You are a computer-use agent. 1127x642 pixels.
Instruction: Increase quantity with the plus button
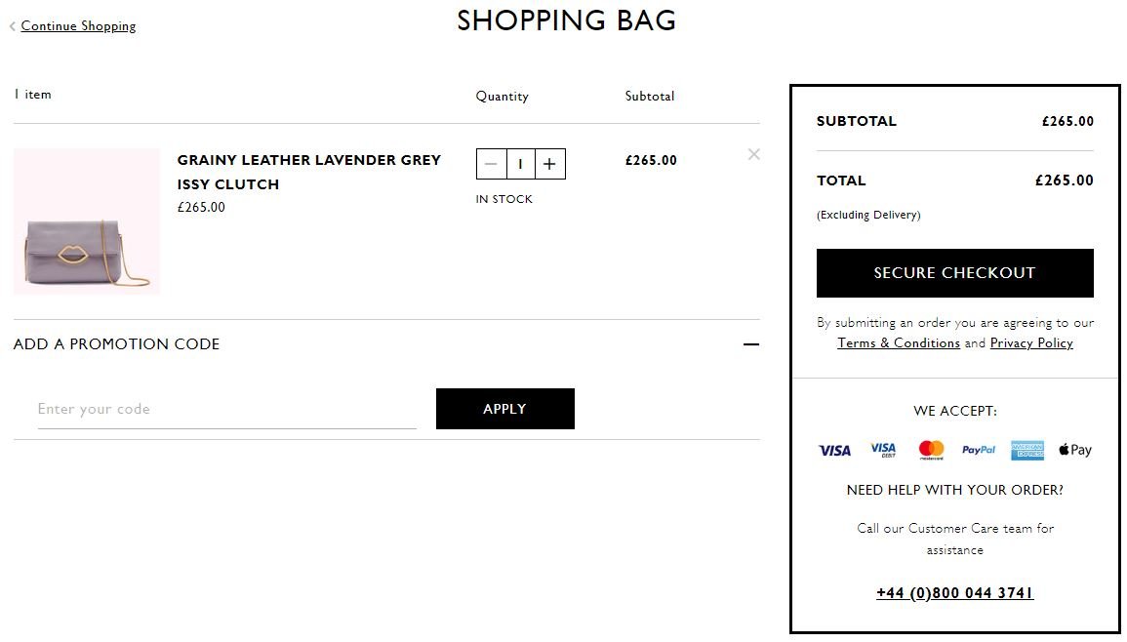pyautogui.click(x=550, y=164)
